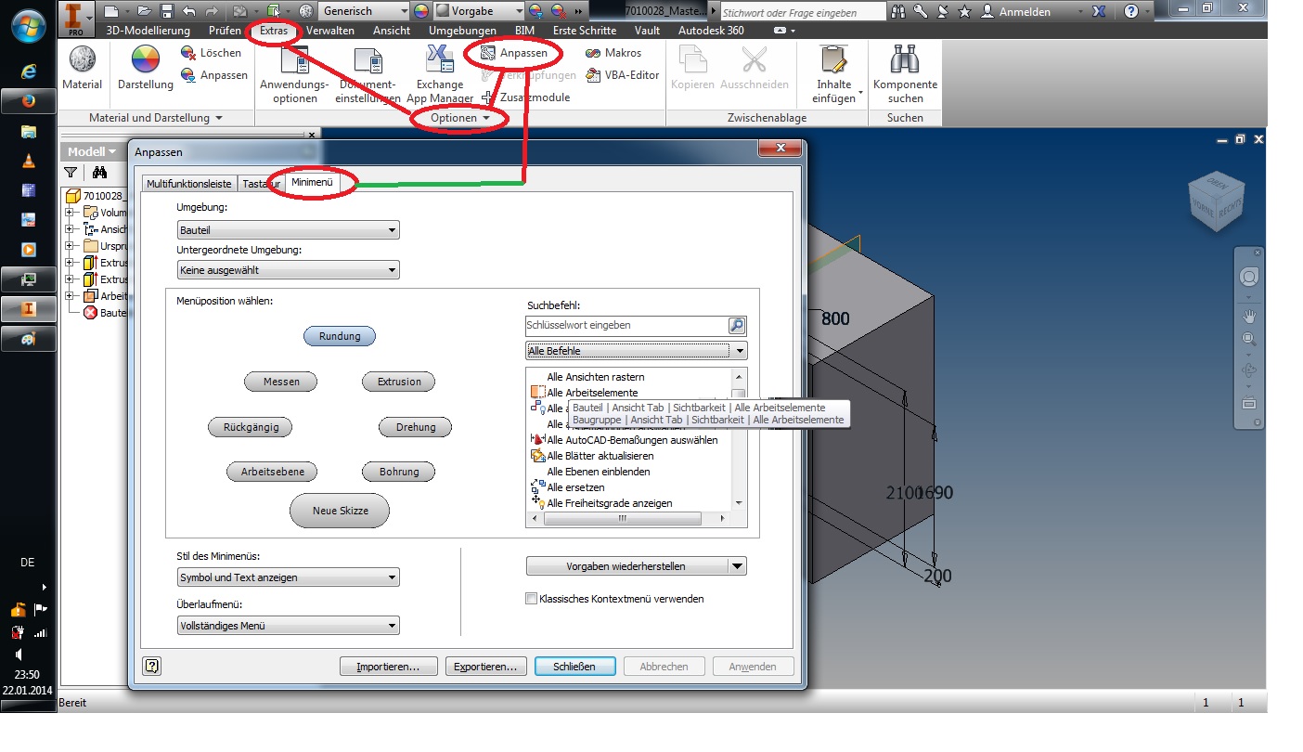The height and width of the screenshot is (752, 1303).
Task: Open the 3D-Modellierung ribbon tab
Action: [x=148, y=30]
